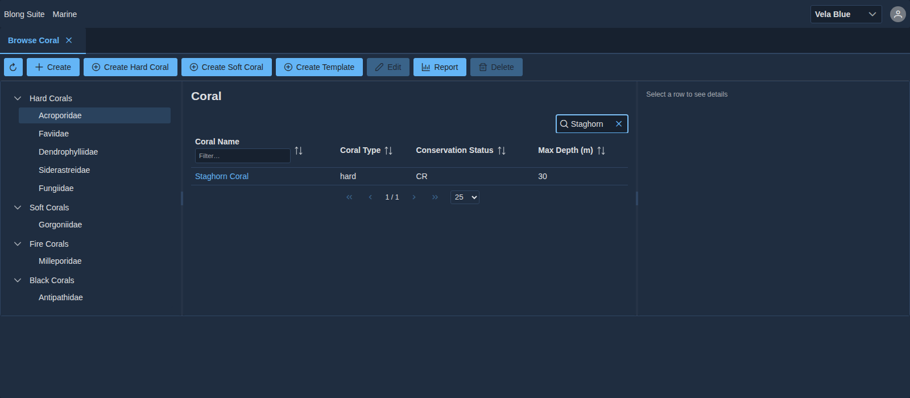This screenshot has height=398, width=910.
Task: Click the right panel splitter handle
Action: (x=637, y=198)
